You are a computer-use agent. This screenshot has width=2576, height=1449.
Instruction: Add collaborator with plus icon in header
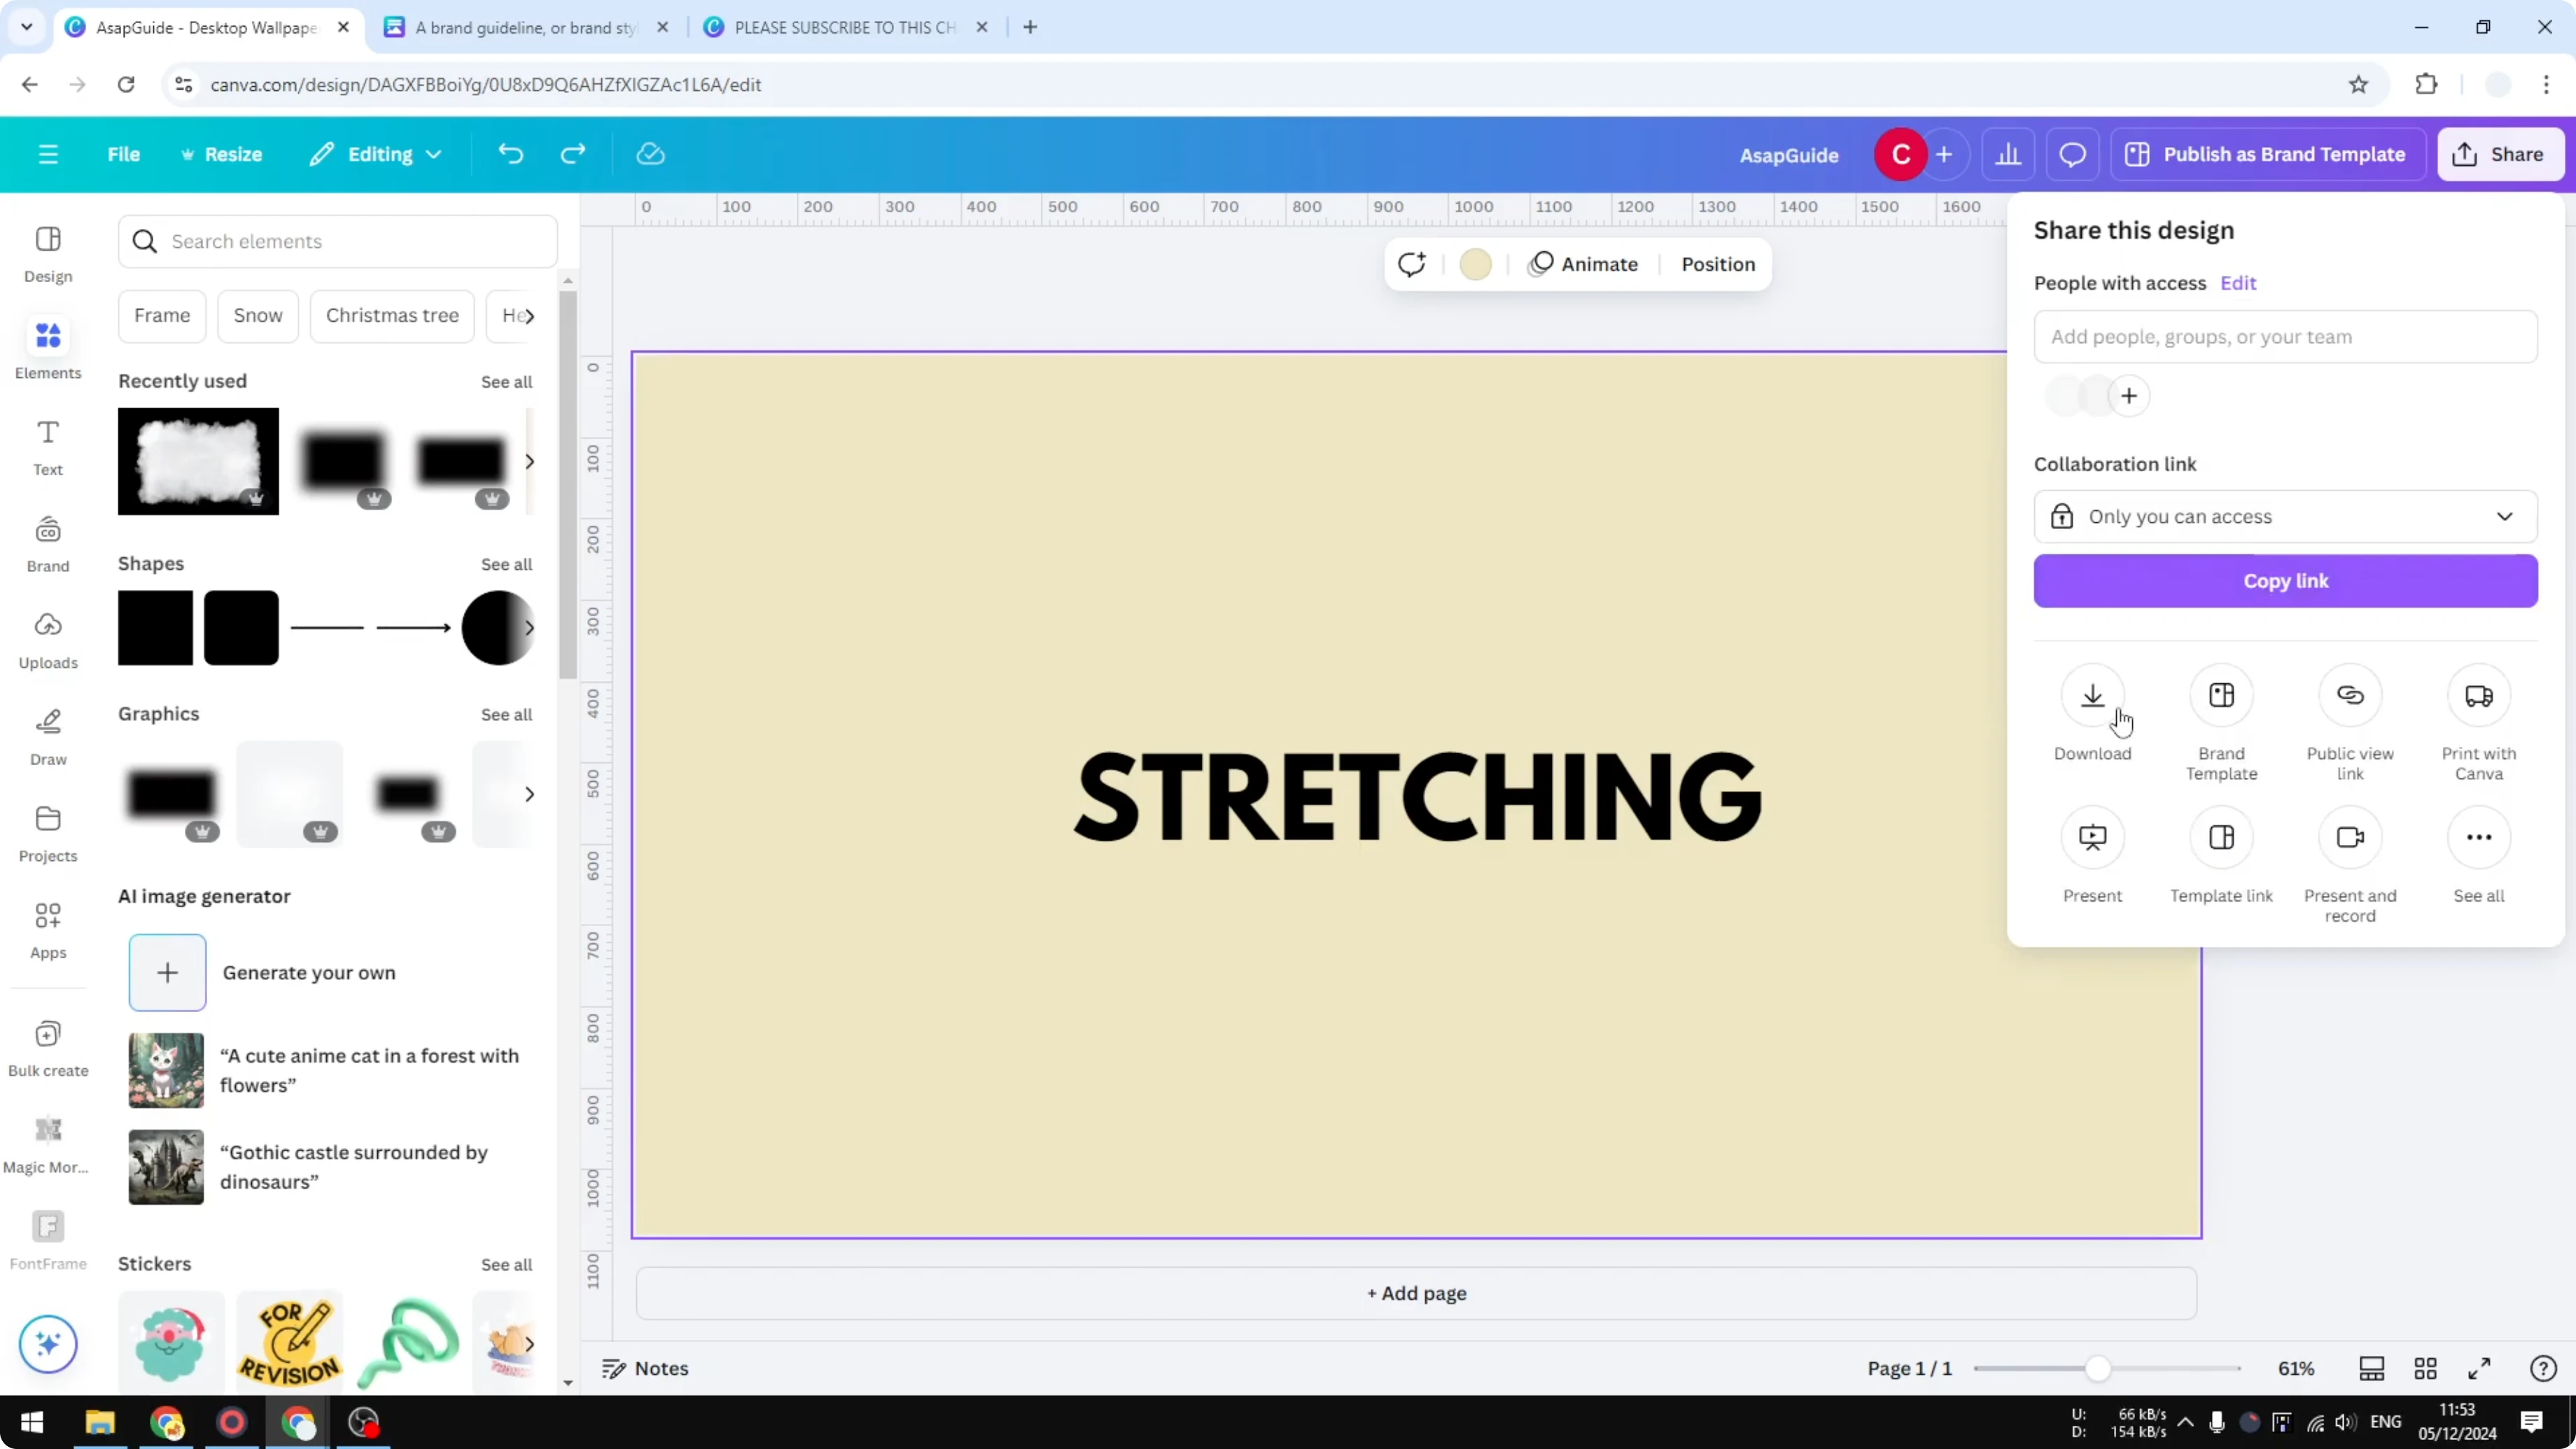[x=1944, y=154]
